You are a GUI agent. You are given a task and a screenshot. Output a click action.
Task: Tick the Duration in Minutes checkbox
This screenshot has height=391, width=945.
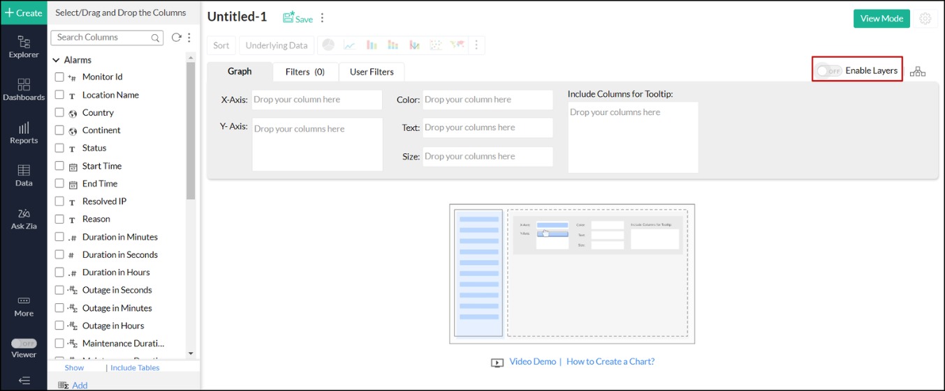click(59, 237)
